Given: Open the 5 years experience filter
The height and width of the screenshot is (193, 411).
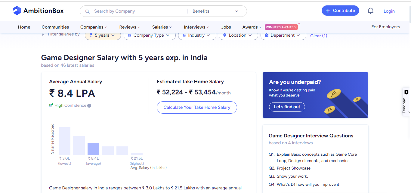Looking at the screenshot, I should coord(103,35).
